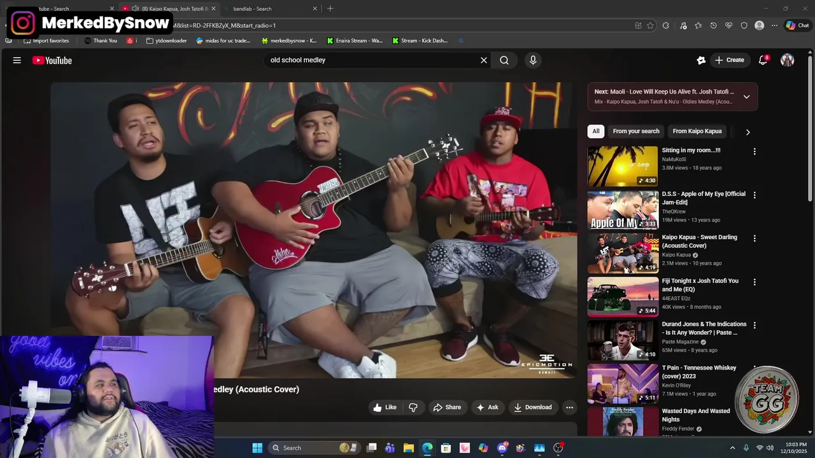The width and height of the screenshot is (815, 458).
Task: Select the From your search chip
Action: (636, 131)
